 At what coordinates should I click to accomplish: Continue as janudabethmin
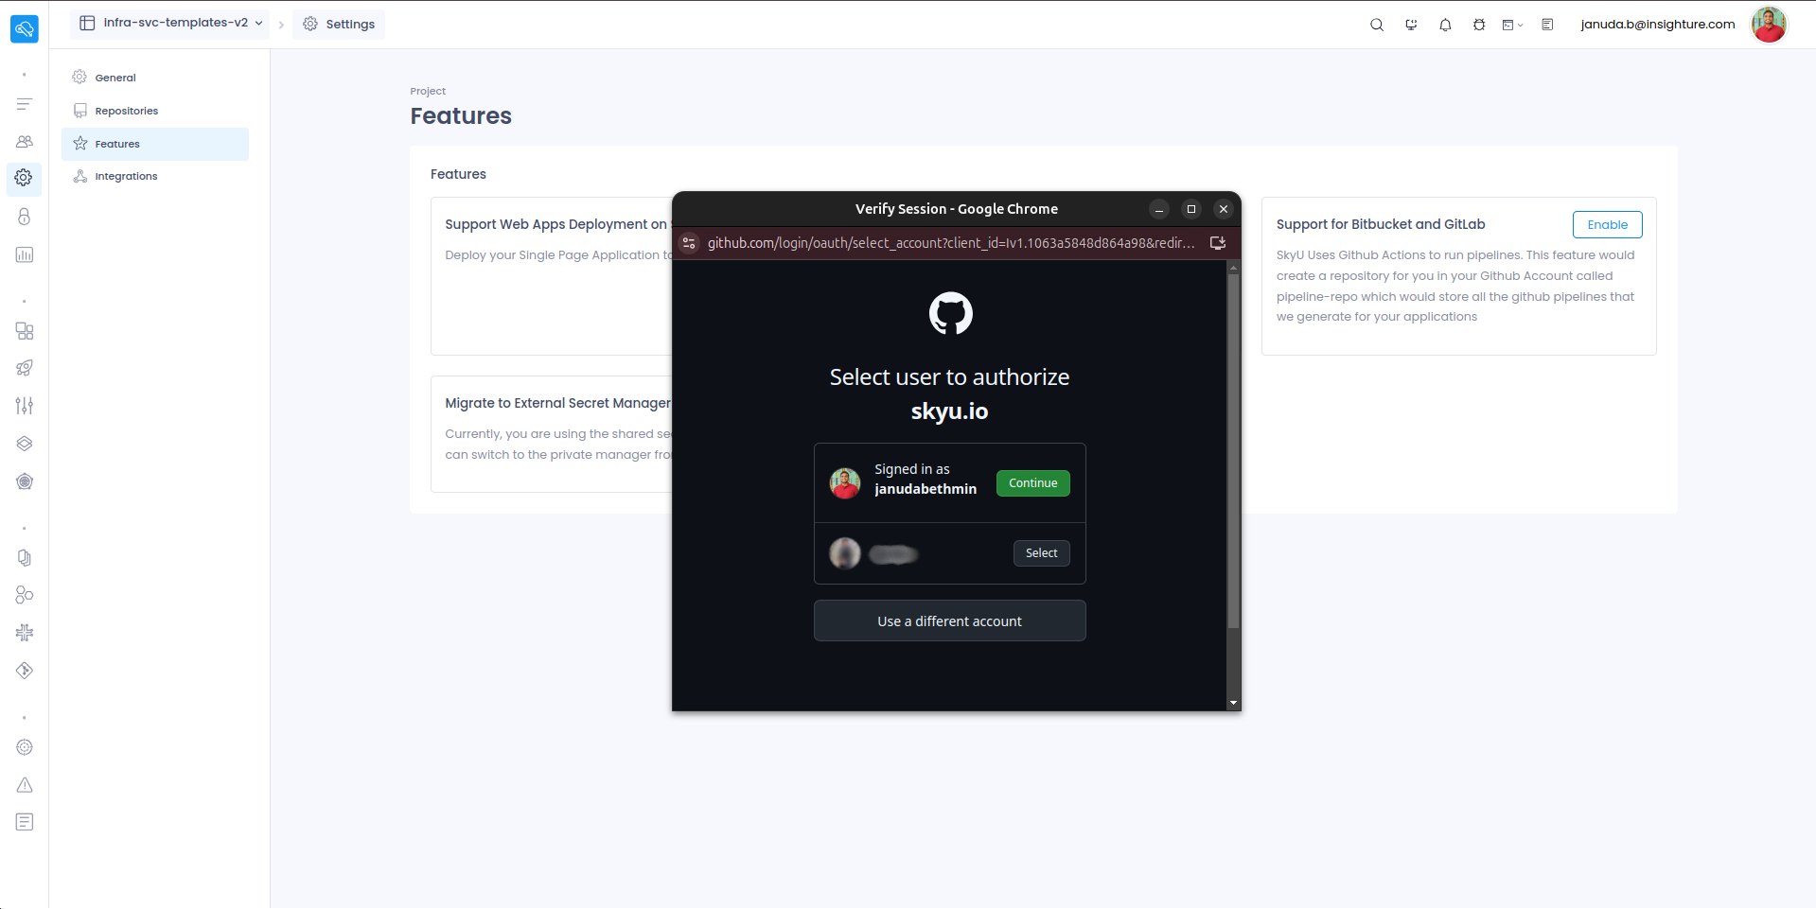[1032, 483]
